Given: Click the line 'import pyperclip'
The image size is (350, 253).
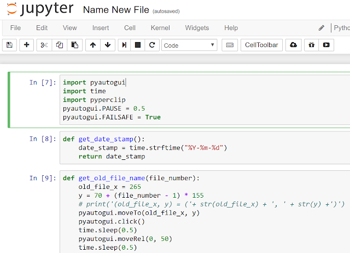Looking at the screenshot, I should tap(94, 100).
